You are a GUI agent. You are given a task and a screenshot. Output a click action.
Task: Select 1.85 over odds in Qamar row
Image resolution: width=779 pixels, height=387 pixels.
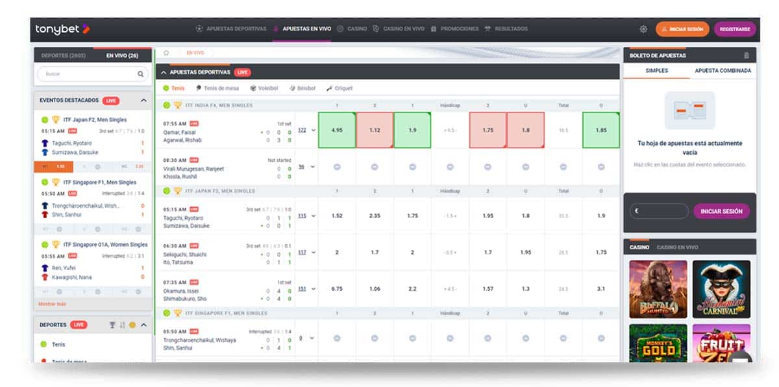click(600, 130)
